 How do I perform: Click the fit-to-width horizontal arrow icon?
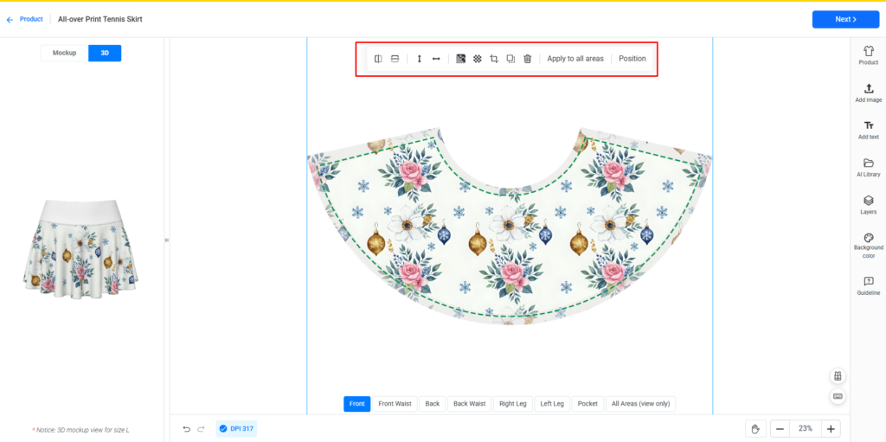click(436, 59)
